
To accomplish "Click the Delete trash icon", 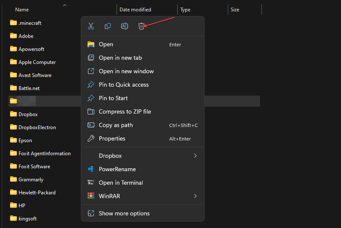I will pos(141,27).
